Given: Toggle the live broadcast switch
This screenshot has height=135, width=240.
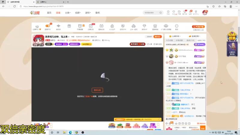Looking at the screenshot, I should point(48,26).
